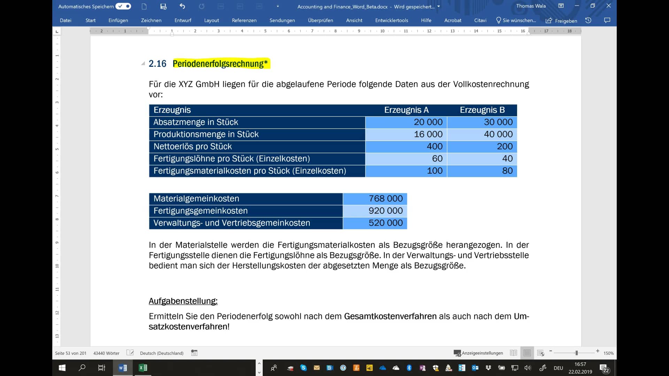Open the Zeichnen ribbon tab

(x=151, y=20)
